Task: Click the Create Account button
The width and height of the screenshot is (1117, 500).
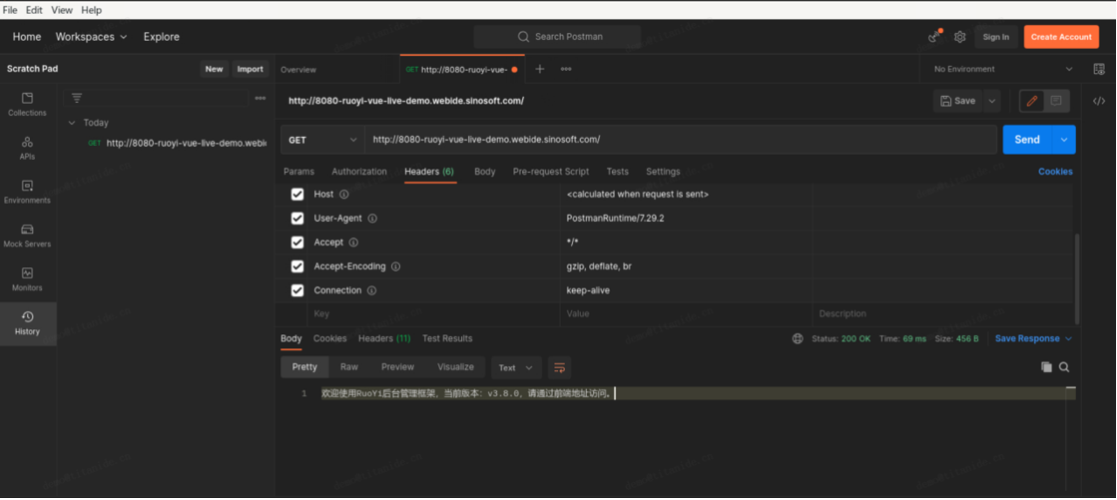Action: tap(1060, 37)
